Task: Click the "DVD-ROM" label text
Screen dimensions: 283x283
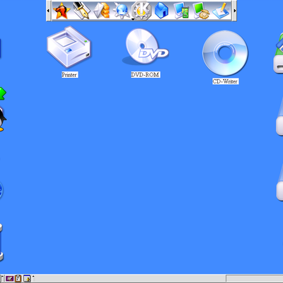Action: pos(145,75)
